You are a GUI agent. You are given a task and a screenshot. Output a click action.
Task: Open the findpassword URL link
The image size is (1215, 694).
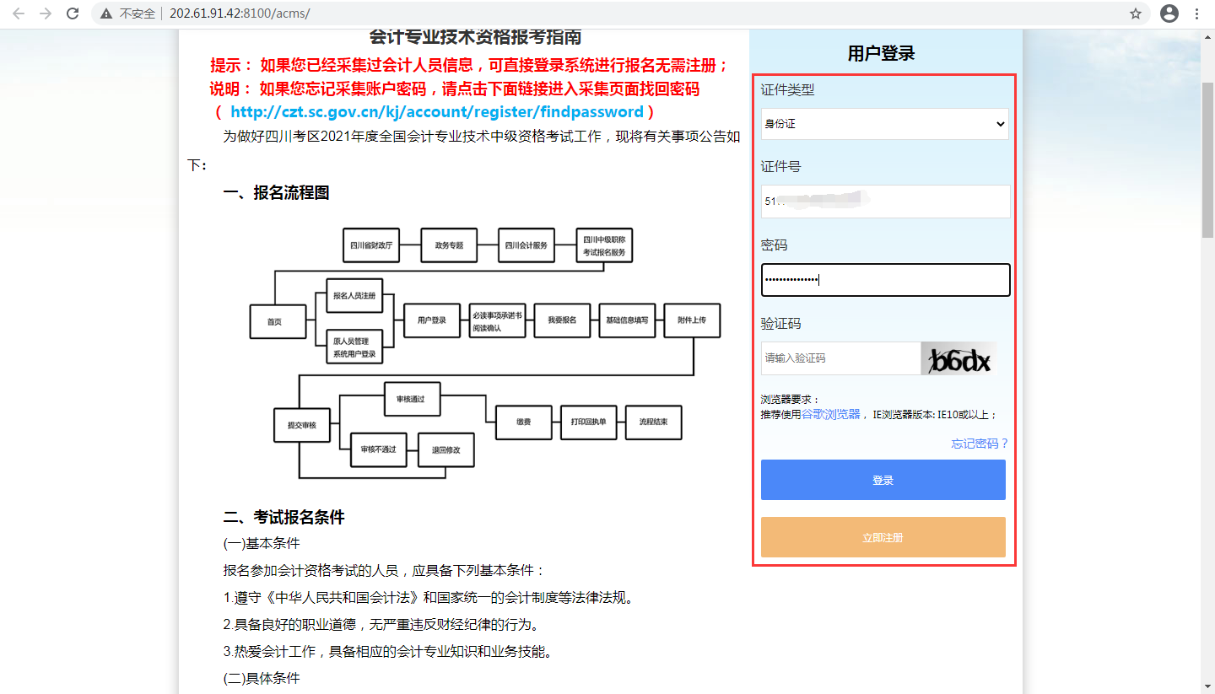click(436, 112)
